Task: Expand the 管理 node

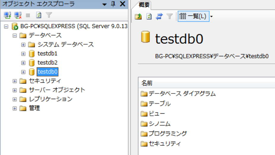Action: pos(15,109)
